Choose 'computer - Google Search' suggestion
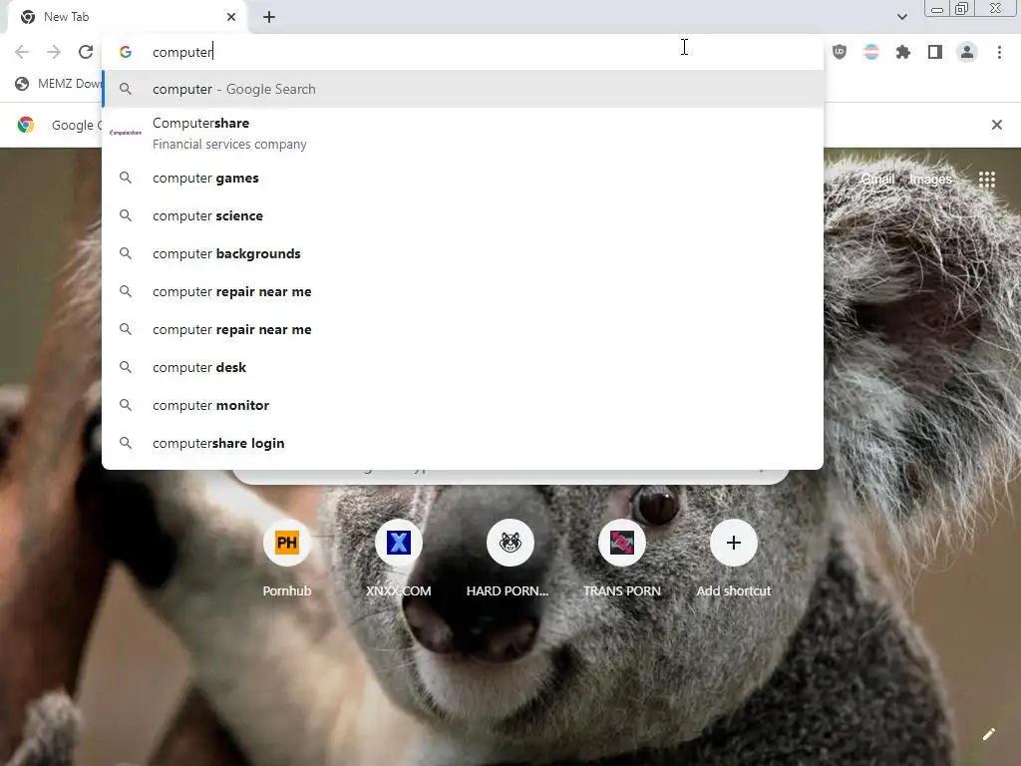Screen dimensions: 1021x766 coord(463,89)
